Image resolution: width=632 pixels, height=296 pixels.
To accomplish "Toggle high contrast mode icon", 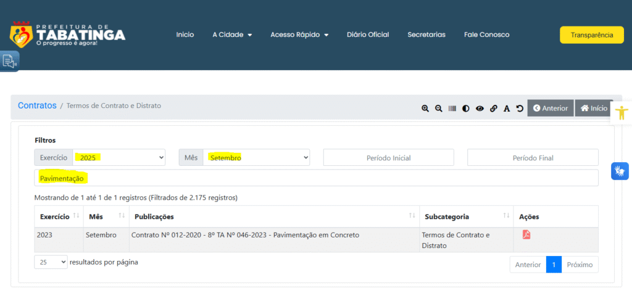I will click(466, 109).
